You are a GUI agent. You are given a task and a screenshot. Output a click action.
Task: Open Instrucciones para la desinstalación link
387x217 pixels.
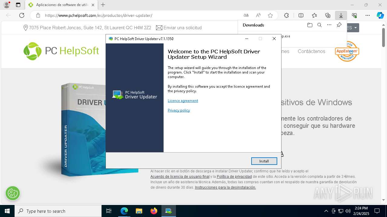(225, 187)
